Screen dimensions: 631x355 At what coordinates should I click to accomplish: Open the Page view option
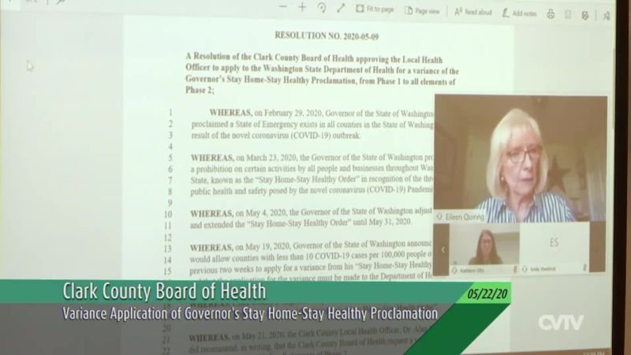(x=422, y=11)
